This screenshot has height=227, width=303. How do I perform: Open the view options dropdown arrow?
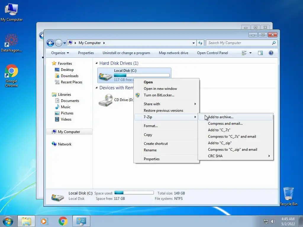pos(250,53)
